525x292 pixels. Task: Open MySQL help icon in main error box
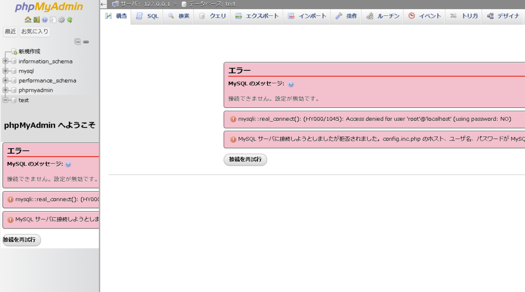point(291,84)
